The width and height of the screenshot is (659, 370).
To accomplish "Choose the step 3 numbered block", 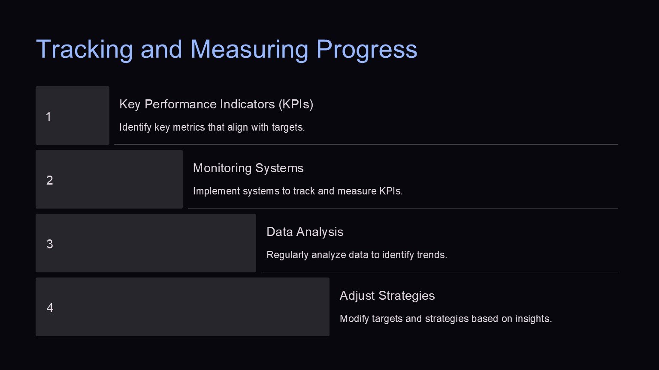I will click(x=146, y=243).
